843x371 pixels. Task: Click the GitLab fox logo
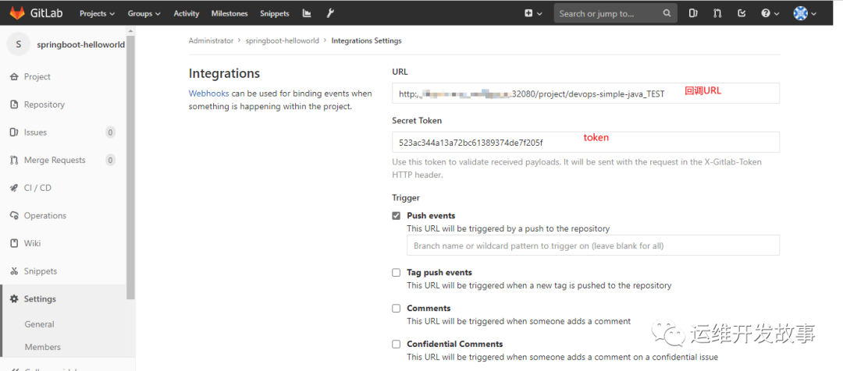(x=16, y=13)
